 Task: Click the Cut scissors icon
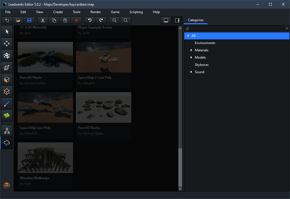point(43,20)
